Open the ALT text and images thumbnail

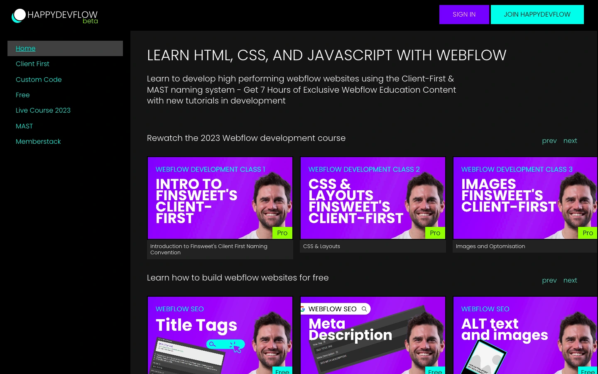[525, 335]
